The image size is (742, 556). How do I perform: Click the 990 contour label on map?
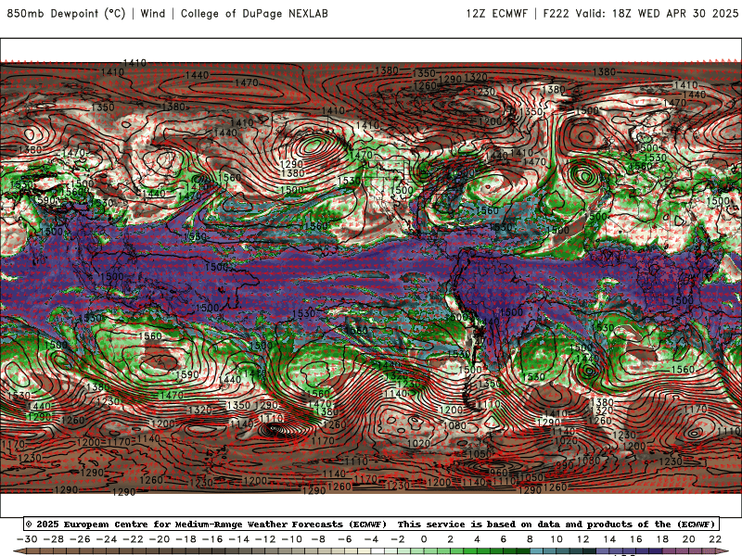[564, 465]
